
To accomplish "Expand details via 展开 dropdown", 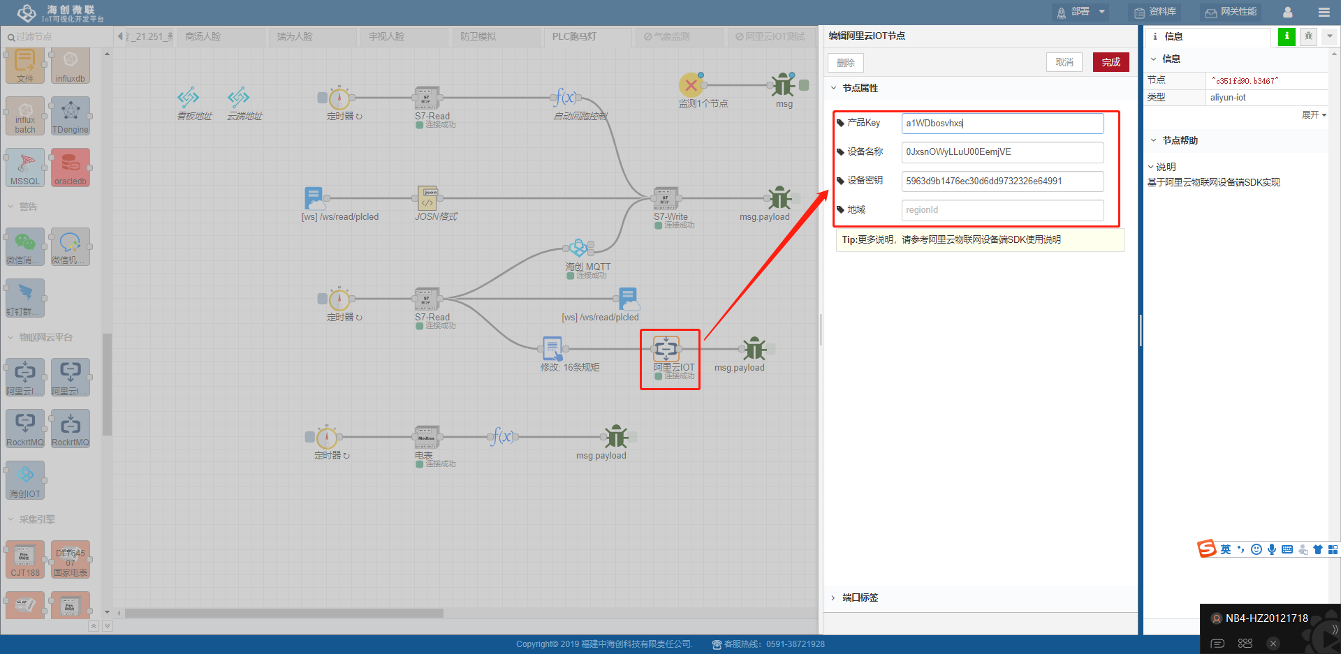I will point(1314,115).
